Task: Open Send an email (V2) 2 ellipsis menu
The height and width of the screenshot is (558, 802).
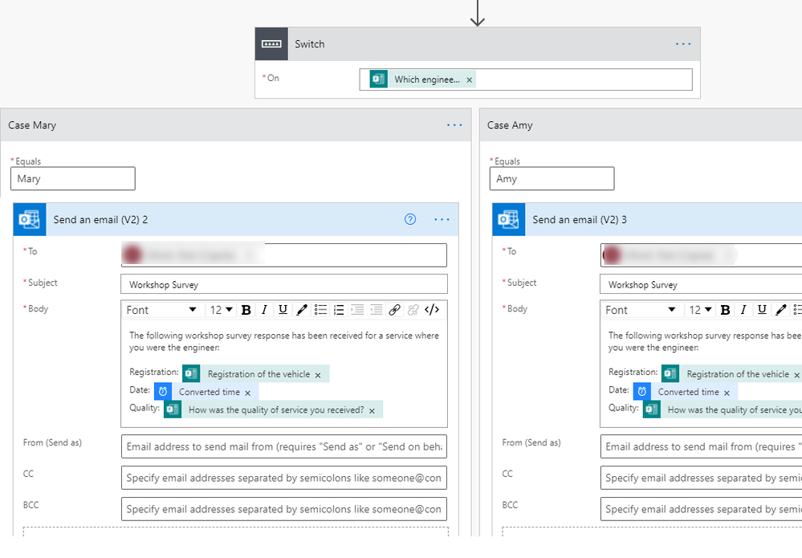Action: click(442, 219)
